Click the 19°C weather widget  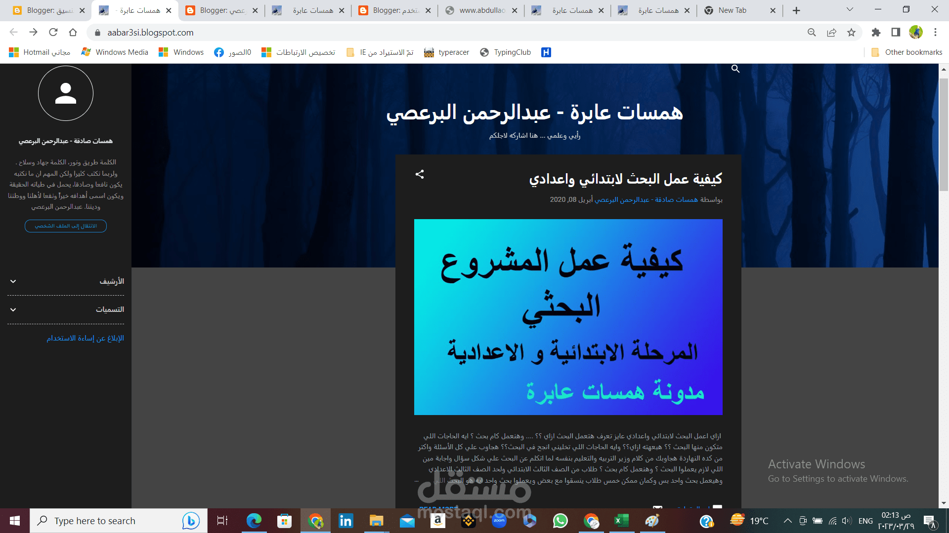[x=749, y=521]
